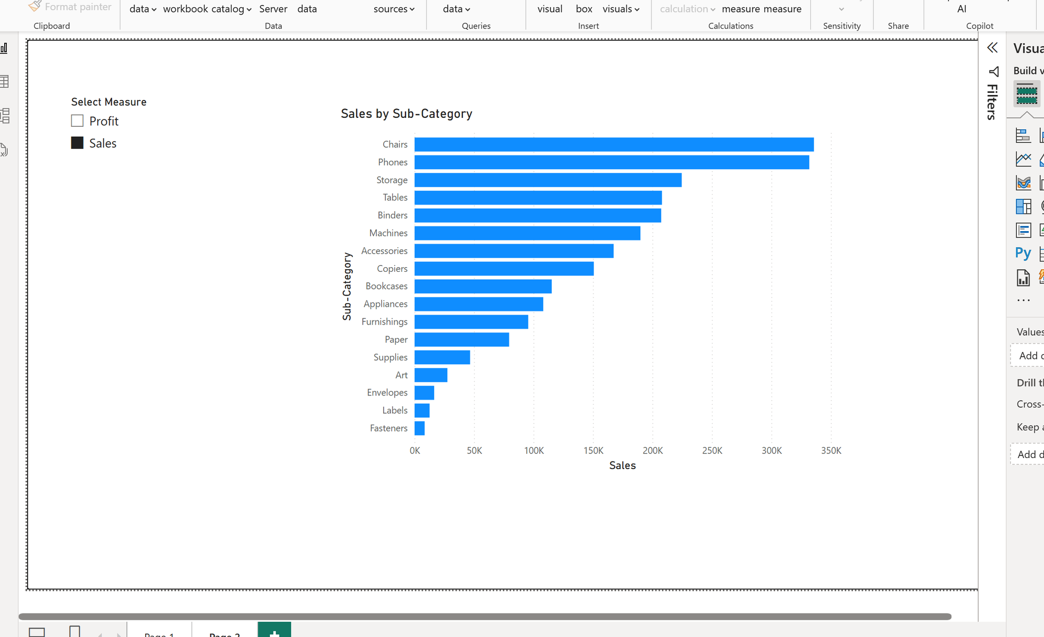Expand the Recent sources dropdown
This screenshot has width=1044, height=637.
coord(394,9)
